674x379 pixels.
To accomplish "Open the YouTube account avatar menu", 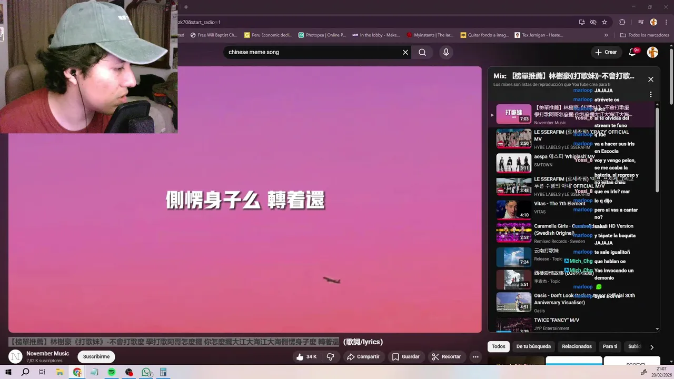I will 652,52.
